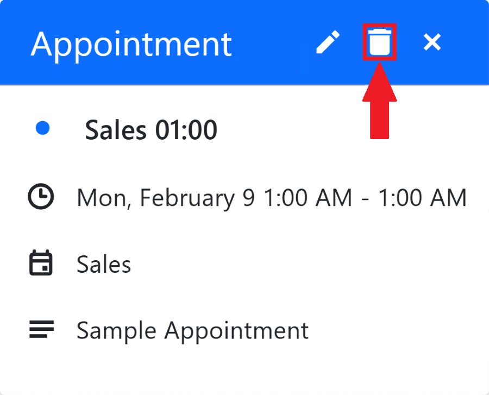Delete appointment using the trash icon
The width and height of the screenshot is (489, 395).
379,42
